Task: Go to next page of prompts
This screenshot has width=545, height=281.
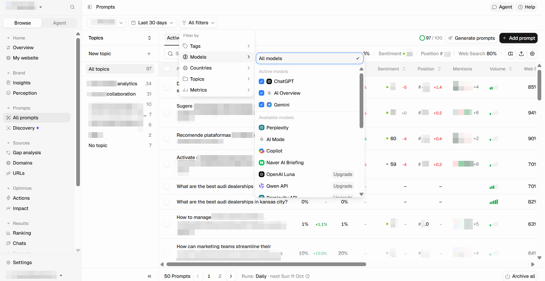Action: pos(231,276)
